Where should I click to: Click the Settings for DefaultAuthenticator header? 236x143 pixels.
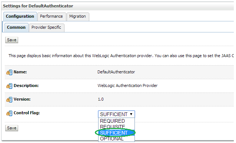[38, 6]
